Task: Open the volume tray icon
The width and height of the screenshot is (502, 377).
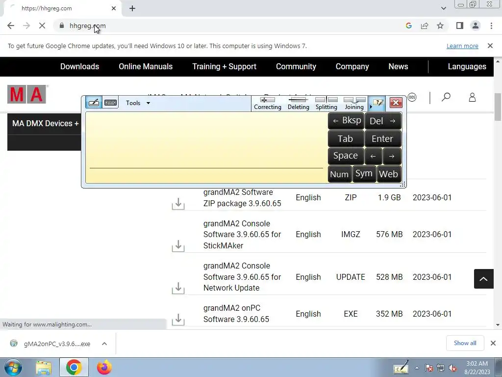Action: [x=452, y=368]
